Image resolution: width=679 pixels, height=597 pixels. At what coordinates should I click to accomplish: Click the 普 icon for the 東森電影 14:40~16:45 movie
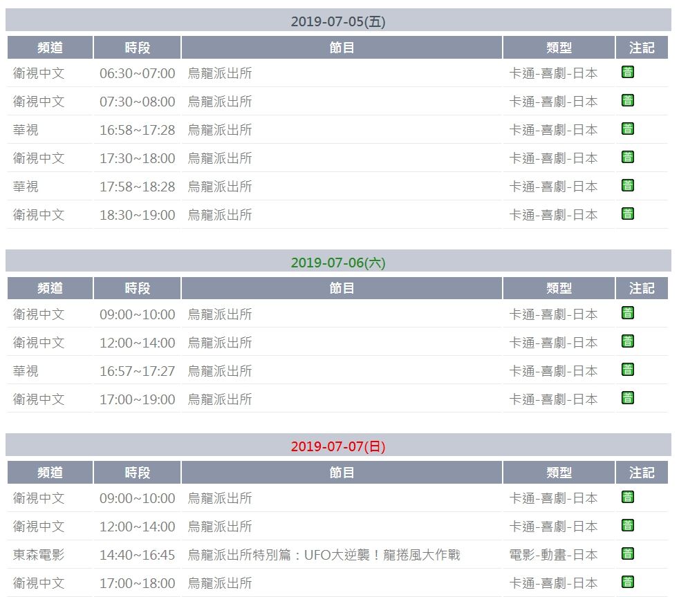(x=627, y=553)
